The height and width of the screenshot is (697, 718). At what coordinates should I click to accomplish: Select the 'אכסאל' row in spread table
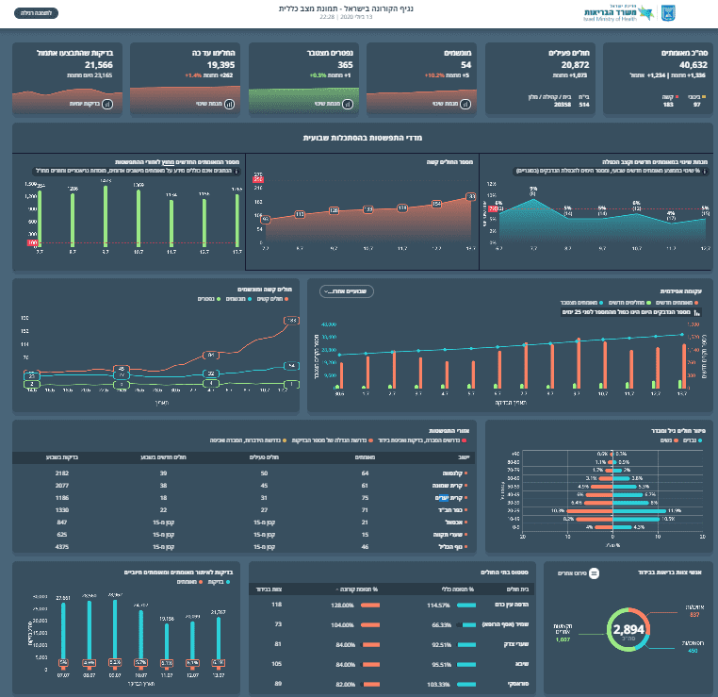click(x=244, y=523)
